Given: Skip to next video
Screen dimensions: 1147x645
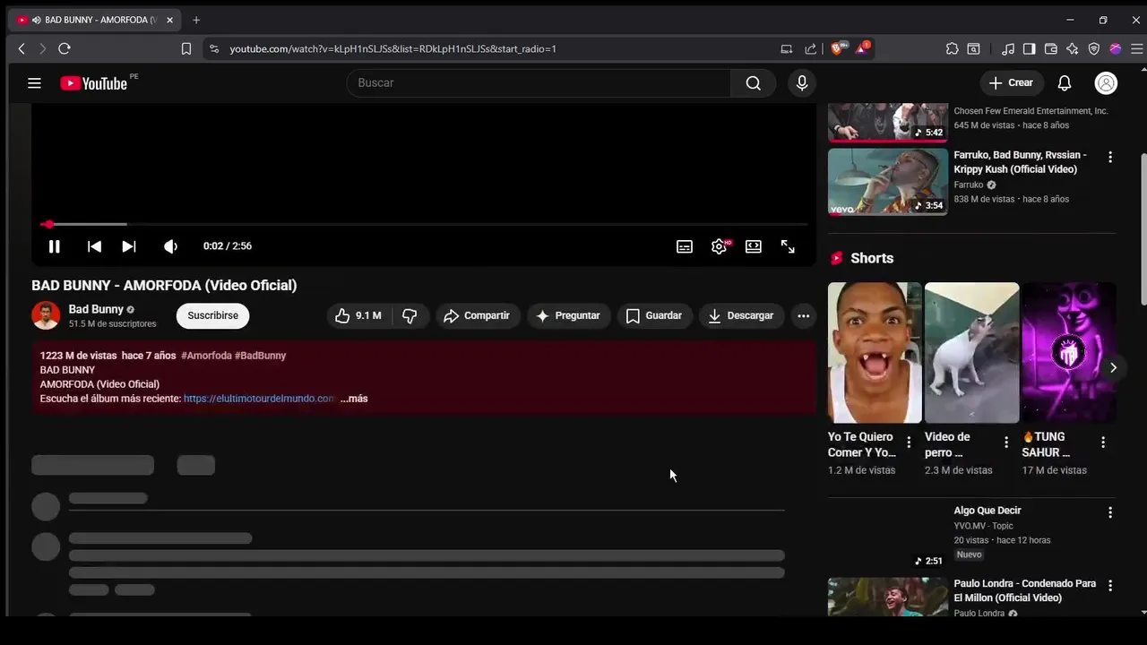Looking at the screenshot, I should [x=129, y=246].
